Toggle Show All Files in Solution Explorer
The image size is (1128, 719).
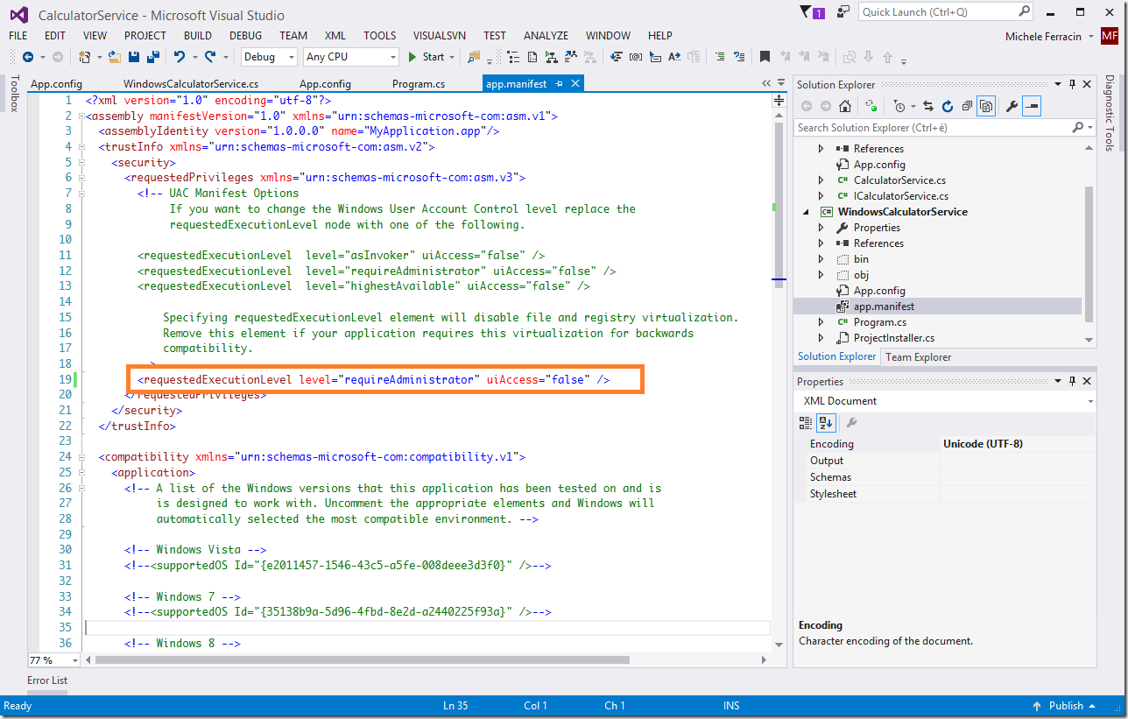pos(987,106)
